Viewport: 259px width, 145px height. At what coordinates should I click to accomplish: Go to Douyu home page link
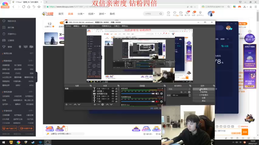point(61,14)
